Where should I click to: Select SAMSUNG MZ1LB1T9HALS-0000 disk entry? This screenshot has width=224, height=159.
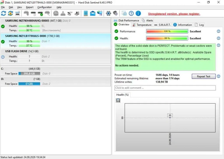click(56, 41)
